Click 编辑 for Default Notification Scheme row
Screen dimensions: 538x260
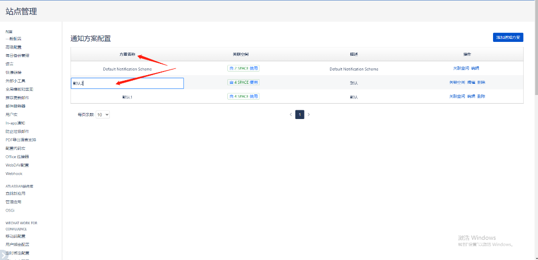[475, 68]
